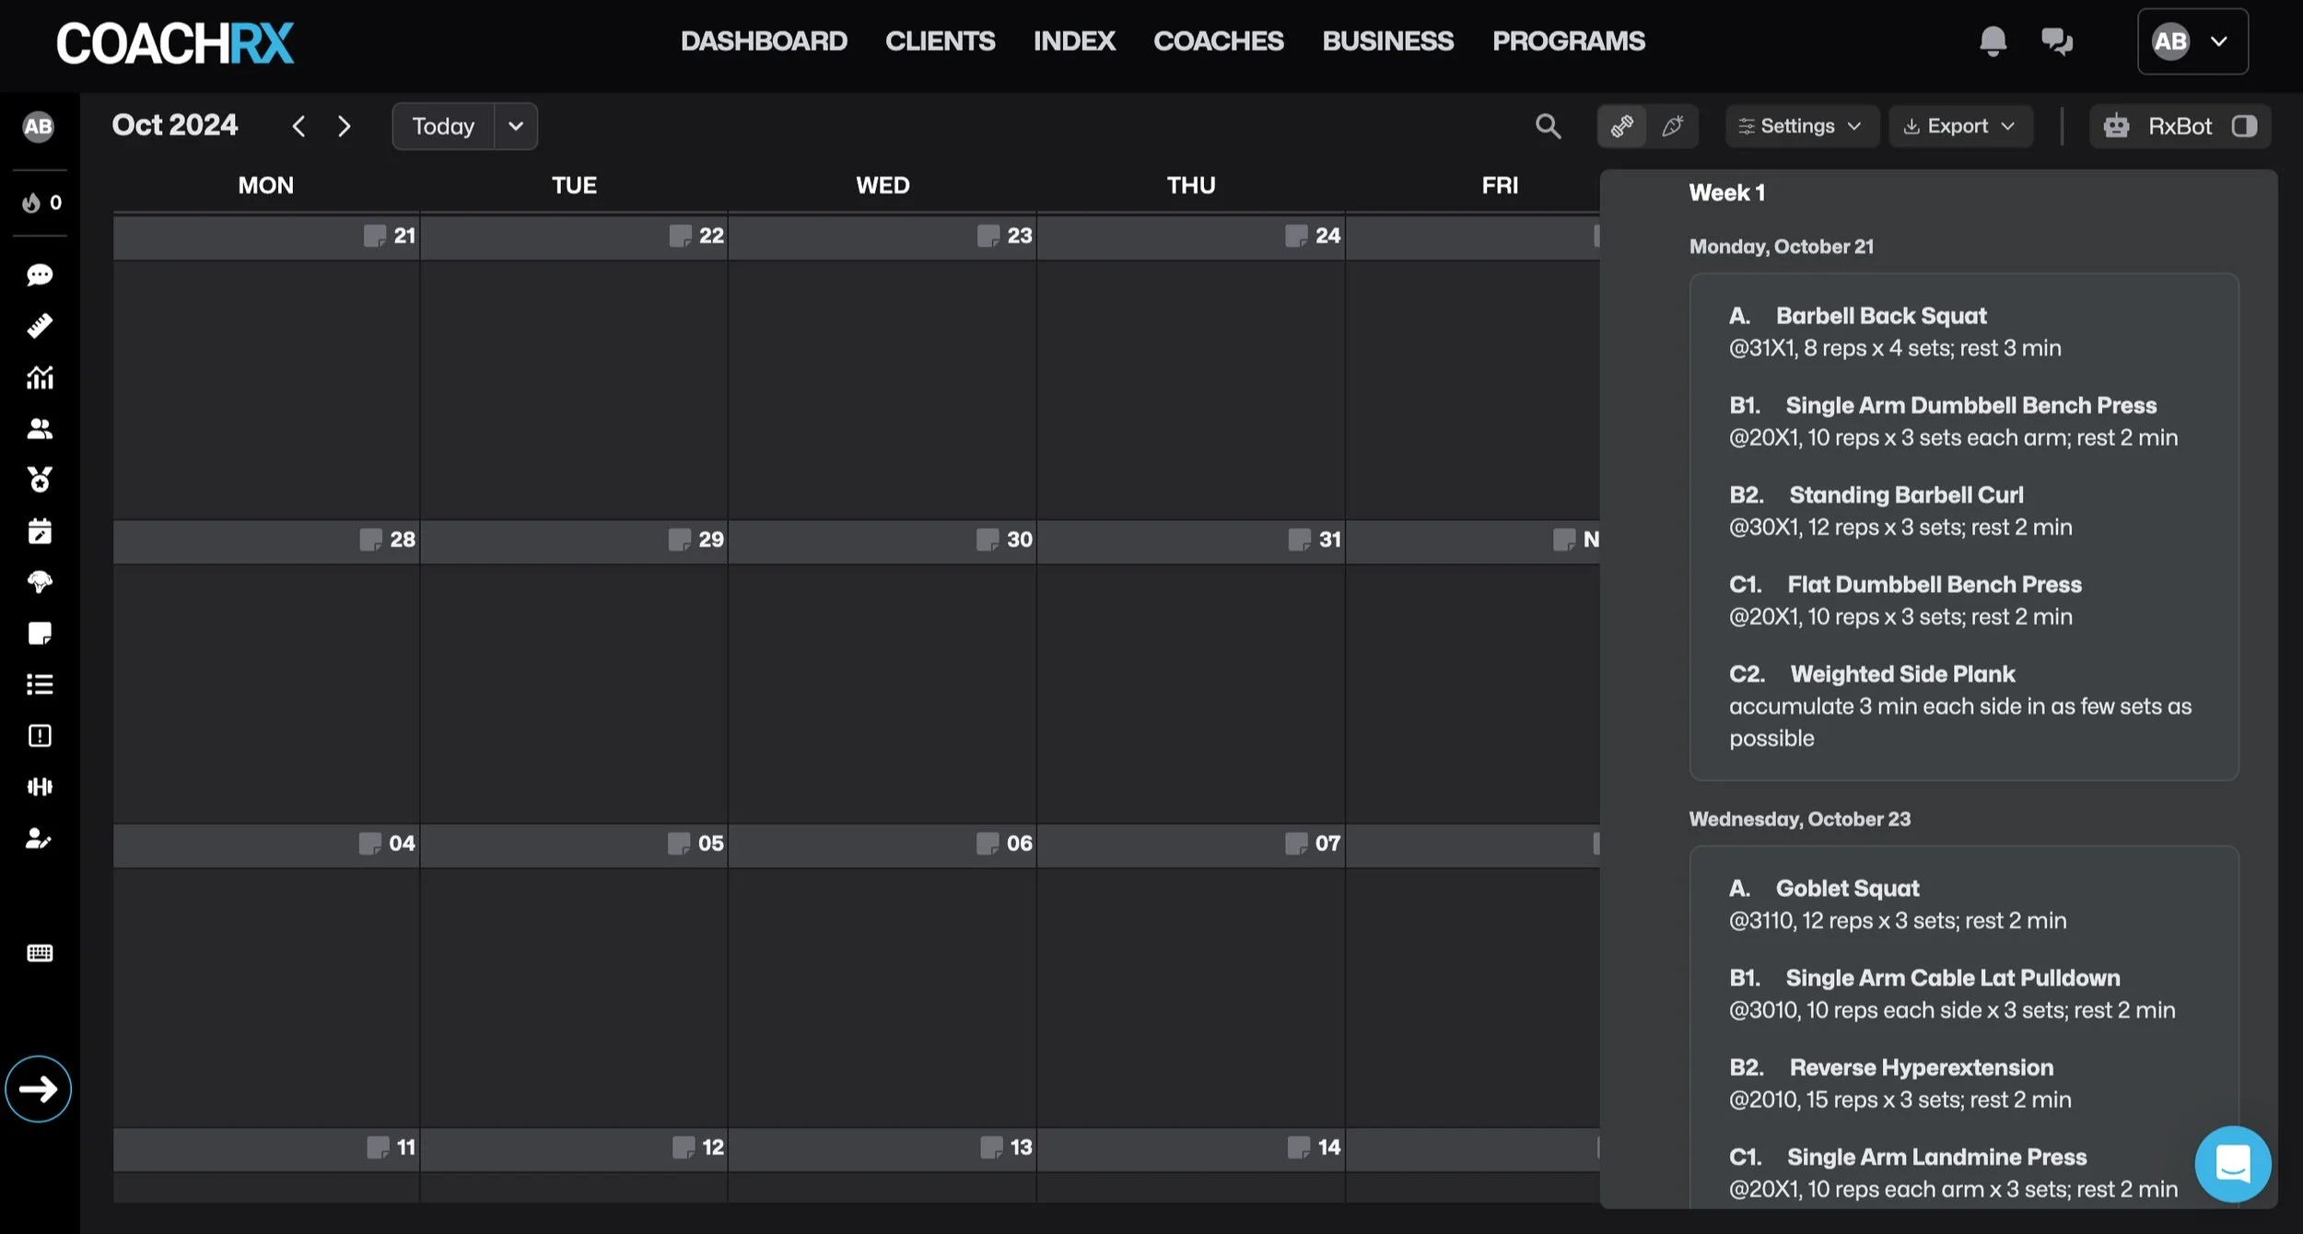
Task: Expand the dropdown arrow beside Today
Action: (516, 126)
